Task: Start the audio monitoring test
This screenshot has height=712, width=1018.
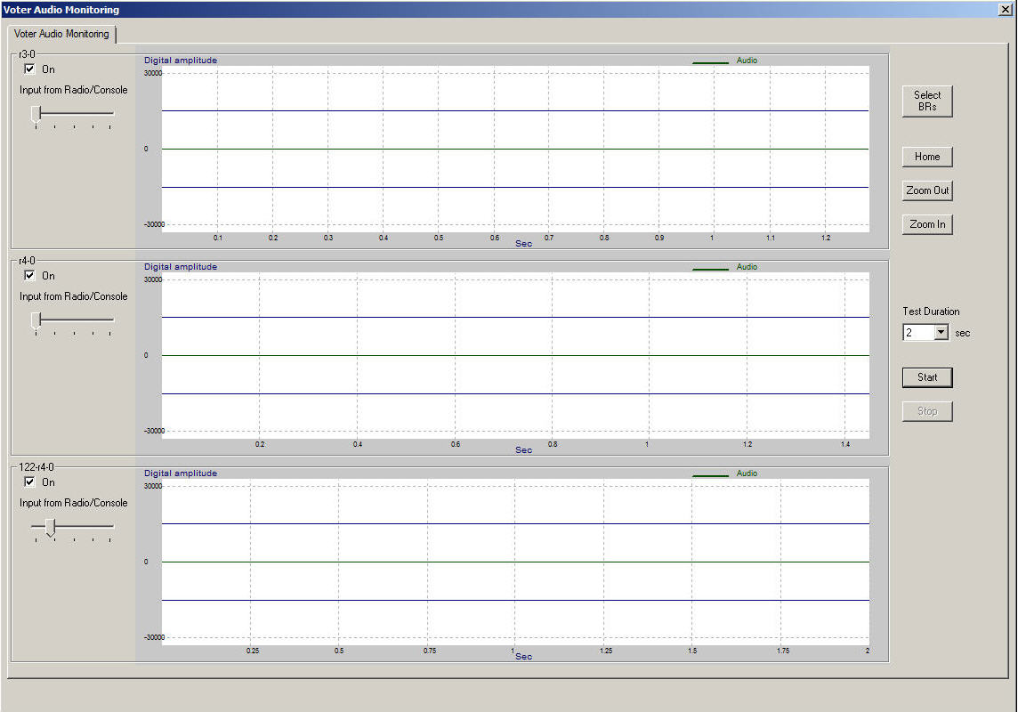Action: tap(927, 377)
